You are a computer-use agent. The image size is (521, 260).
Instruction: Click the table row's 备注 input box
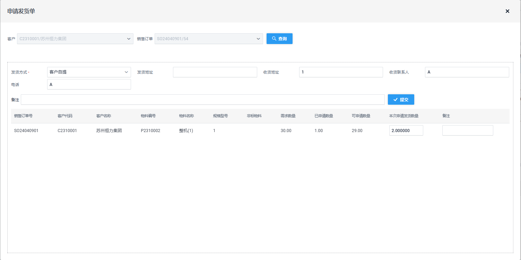(467, 131)
